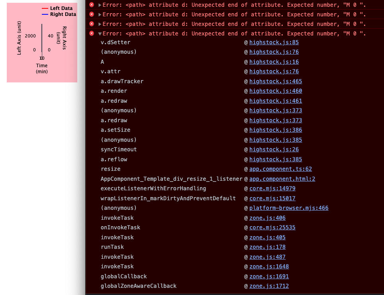The width and height of the screenshot is (384, 295).
Task: Open core.mjs:14979 for executeListenerWithErrorHandling
Action: [x=272, y=188]
